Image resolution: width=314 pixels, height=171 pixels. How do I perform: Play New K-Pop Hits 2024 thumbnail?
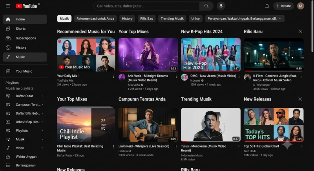(x=211, y=55)
